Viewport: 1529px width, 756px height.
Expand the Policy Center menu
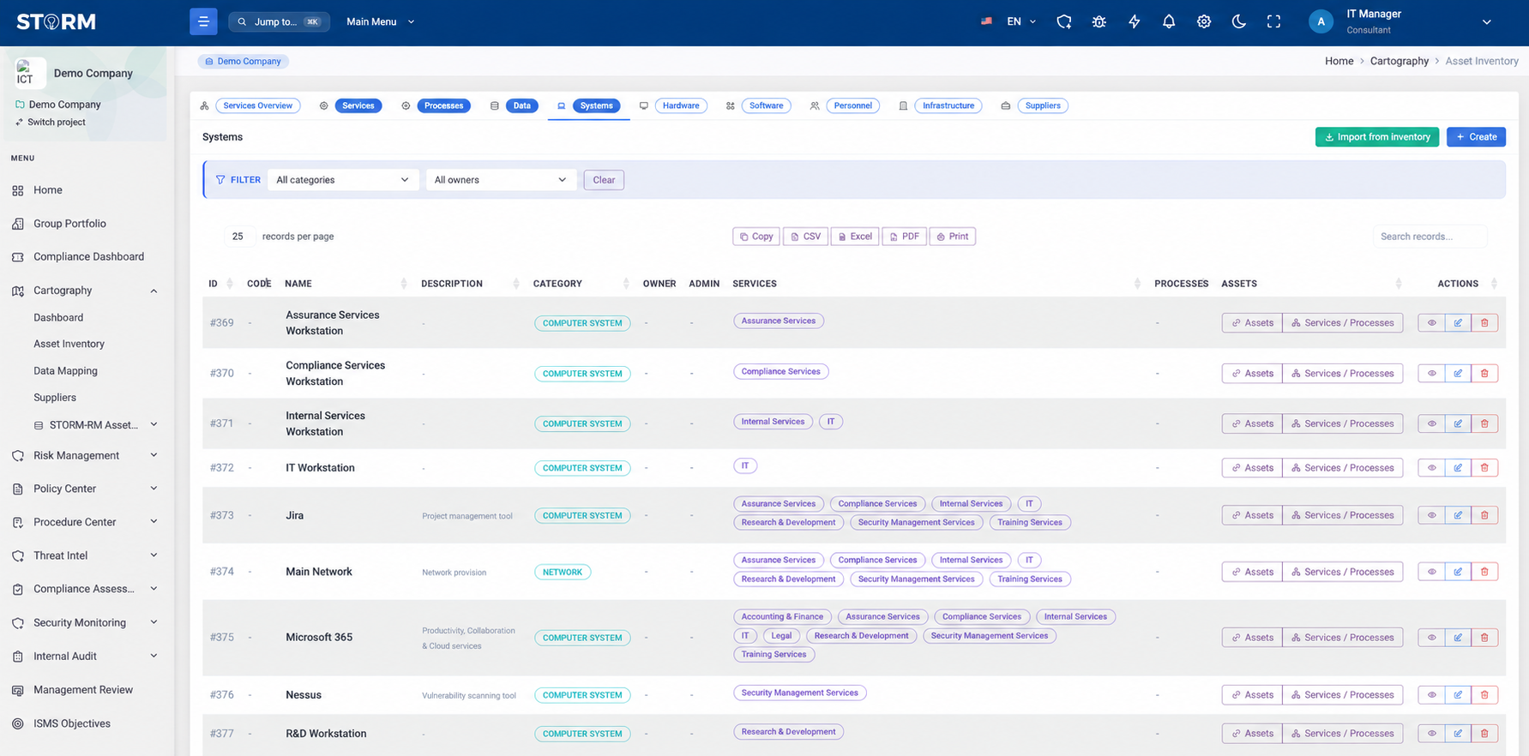coord(86,489)
